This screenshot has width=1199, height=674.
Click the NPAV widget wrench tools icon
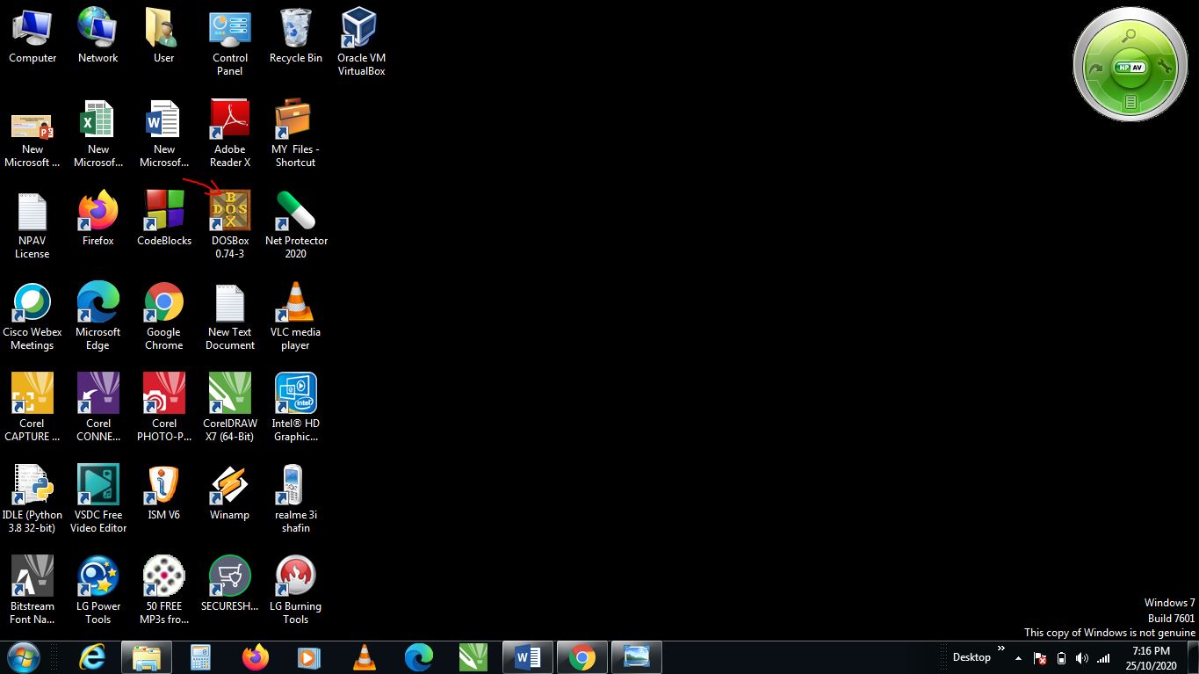tap(1165, 67)
